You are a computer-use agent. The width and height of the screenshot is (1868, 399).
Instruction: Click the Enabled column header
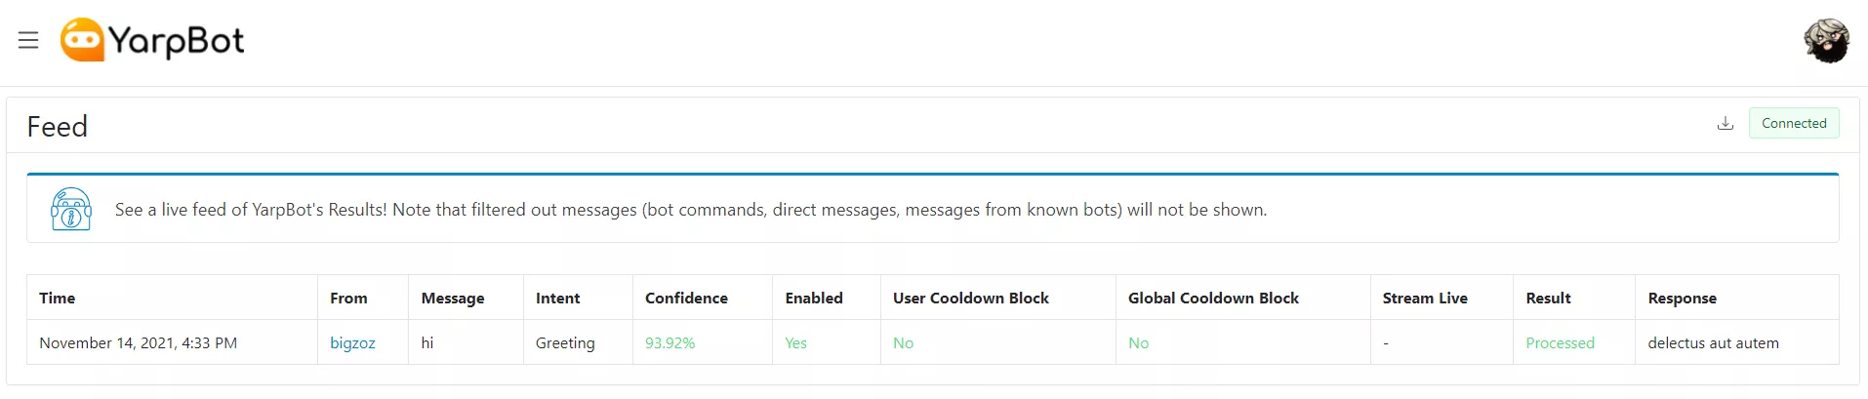814,299
